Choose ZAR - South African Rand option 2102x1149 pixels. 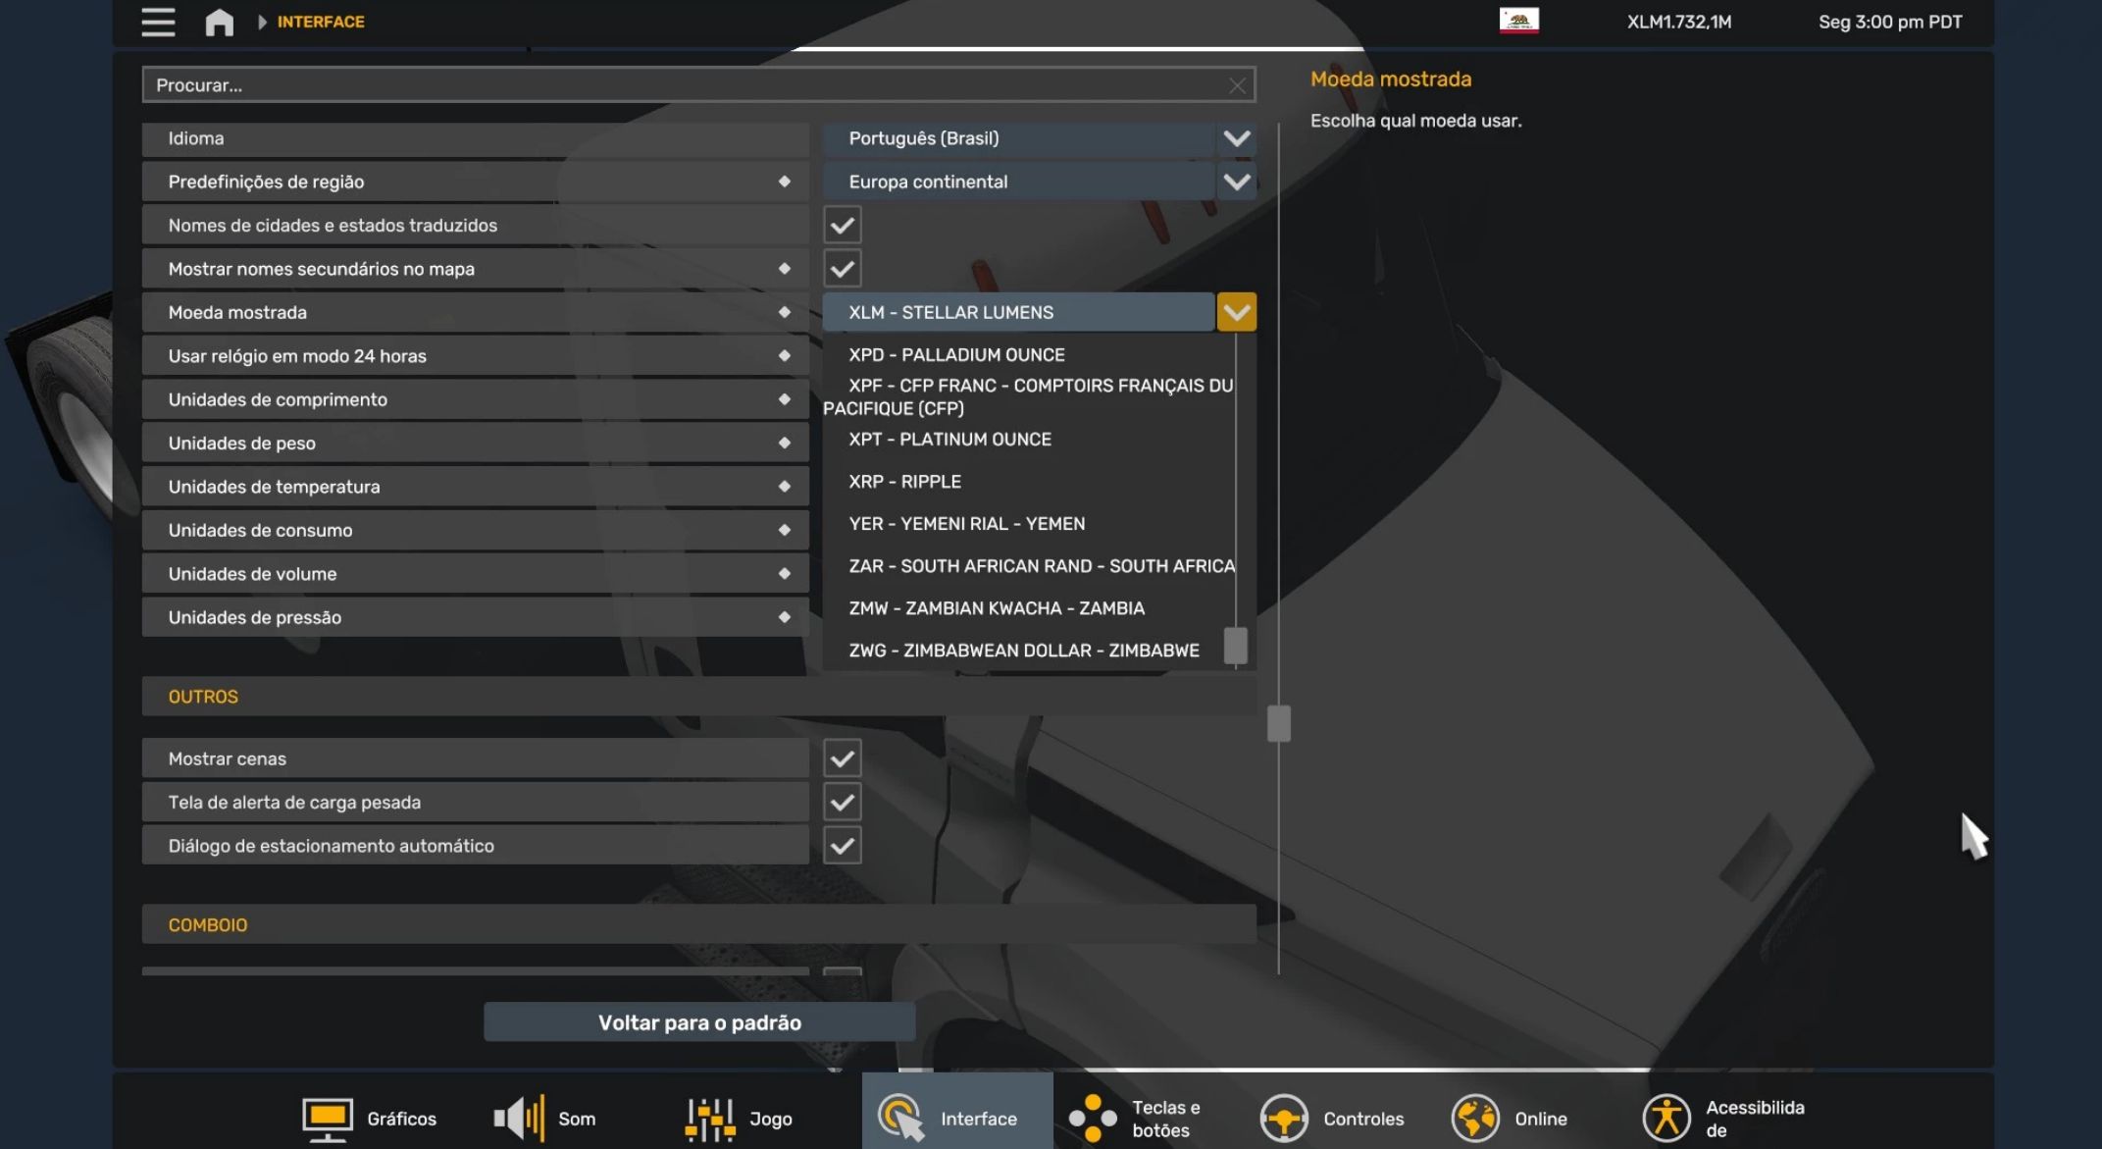click(1041, 566)
